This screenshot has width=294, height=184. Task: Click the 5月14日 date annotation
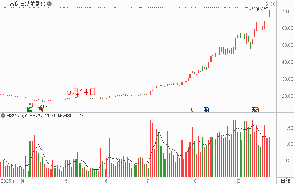(x=81, y=91)
